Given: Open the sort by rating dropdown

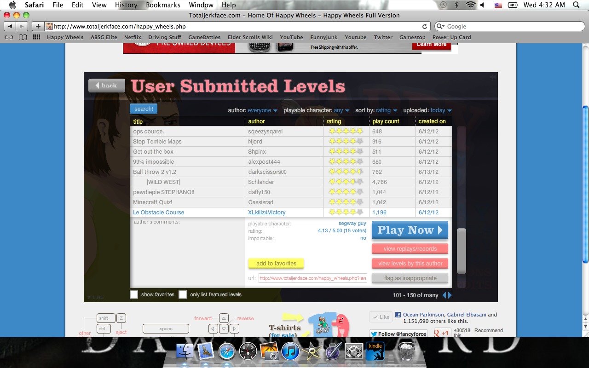Looking at the screenshot, I should 386,110.
